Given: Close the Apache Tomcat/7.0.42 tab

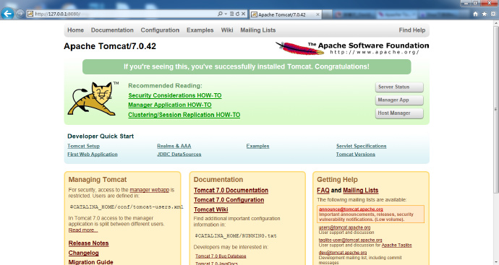Looking at the screenshot, I should (317, 14).
